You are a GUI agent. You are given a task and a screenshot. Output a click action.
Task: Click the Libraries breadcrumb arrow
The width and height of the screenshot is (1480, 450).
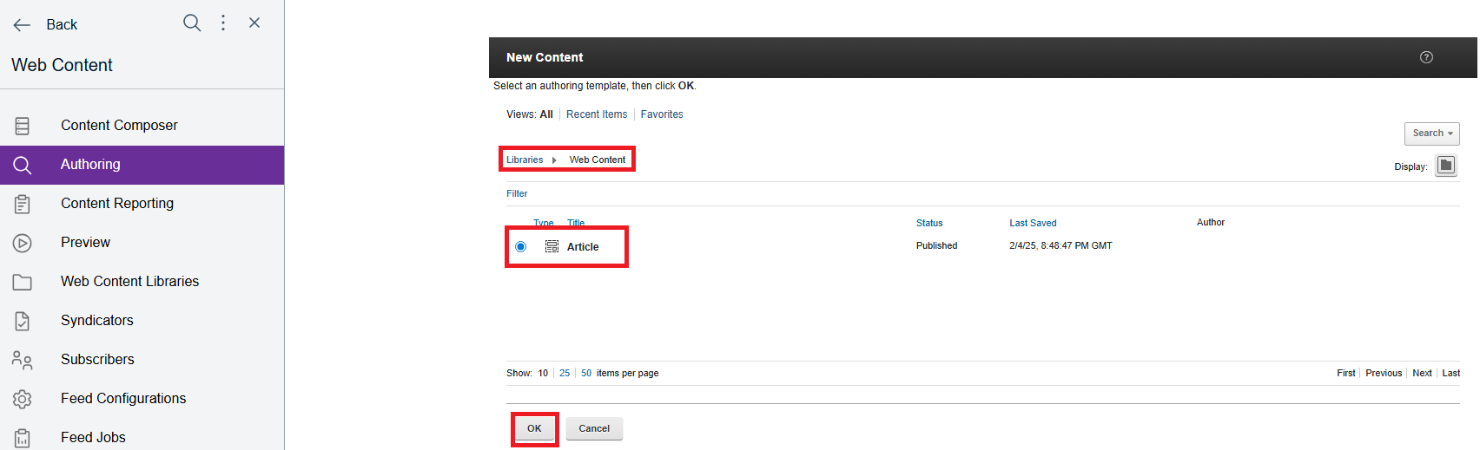554,160
